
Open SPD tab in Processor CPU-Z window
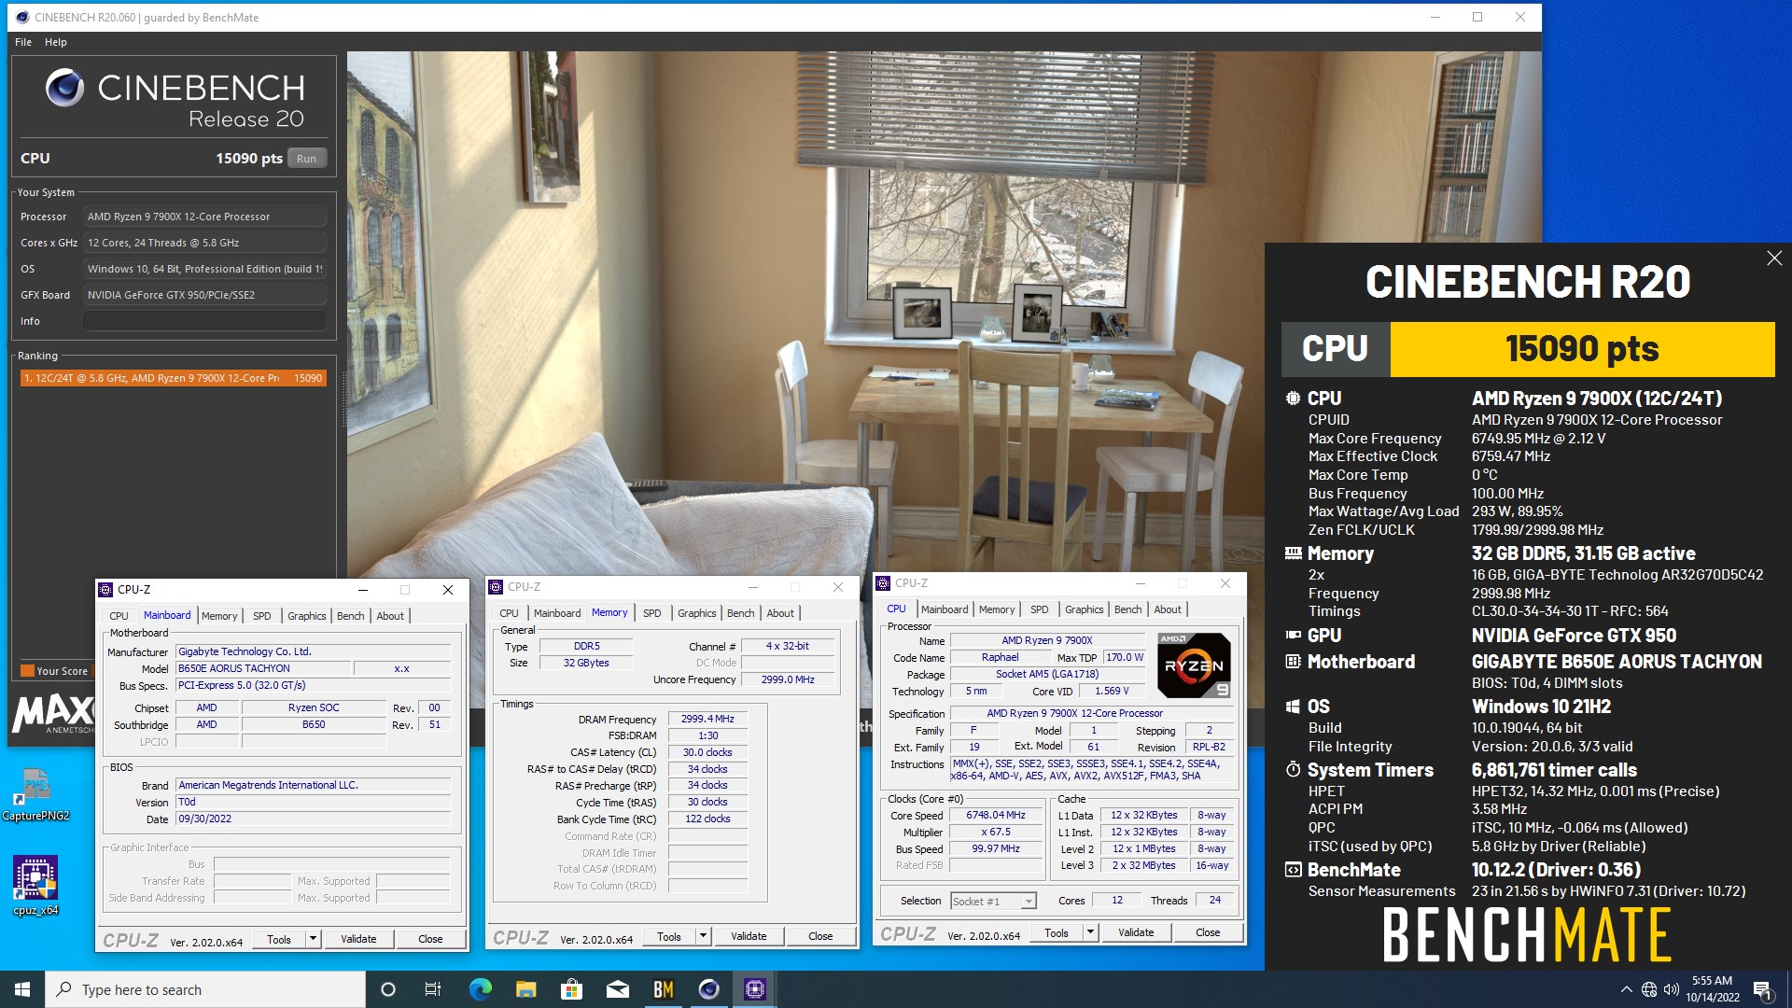(x=1040, y=609)
